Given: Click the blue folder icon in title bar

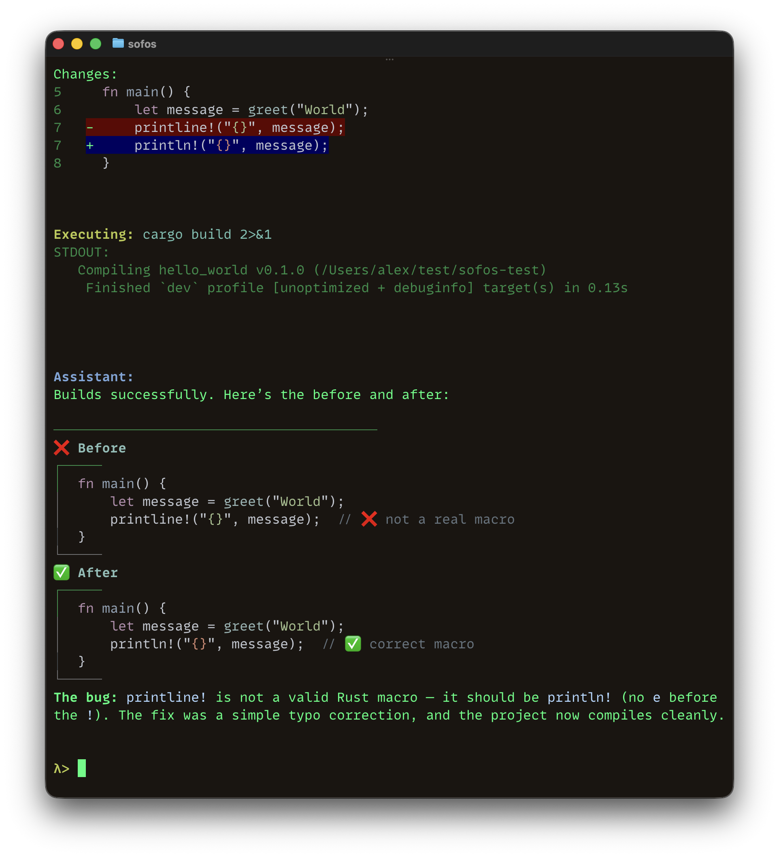Looking at the screenshot, I should [118, 43].
